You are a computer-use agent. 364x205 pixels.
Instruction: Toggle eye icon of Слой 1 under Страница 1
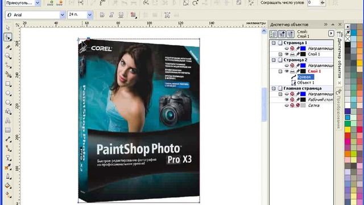tap(287, 54)
